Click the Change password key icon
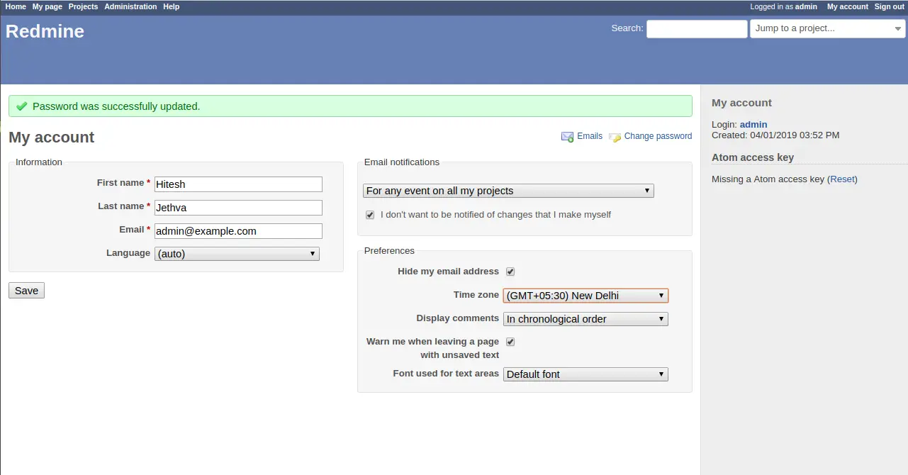The image size is (908, 475). pos(615,137)
